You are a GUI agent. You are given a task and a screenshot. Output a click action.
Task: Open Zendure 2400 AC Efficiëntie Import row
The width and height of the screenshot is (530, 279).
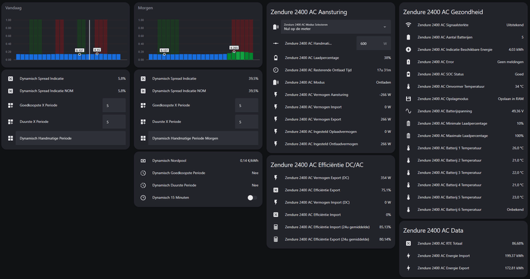[x=331, y=215]
